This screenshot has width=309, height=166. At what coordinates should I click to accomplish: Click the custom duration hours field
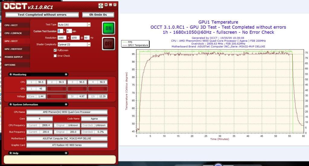60,31
